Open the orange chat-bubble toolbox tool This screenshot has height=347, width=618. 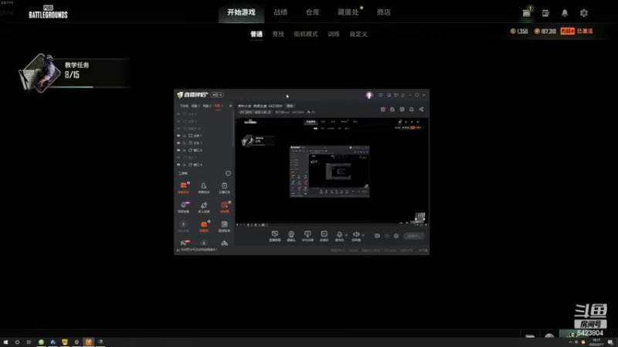click(183, 187)
